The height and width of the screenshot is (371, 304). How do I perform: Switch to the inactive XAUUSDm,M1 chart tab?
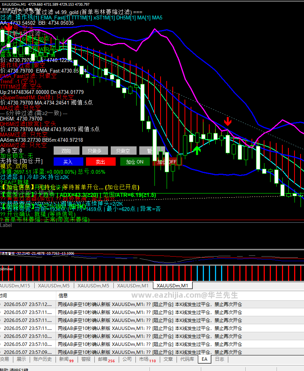point(132,286)
